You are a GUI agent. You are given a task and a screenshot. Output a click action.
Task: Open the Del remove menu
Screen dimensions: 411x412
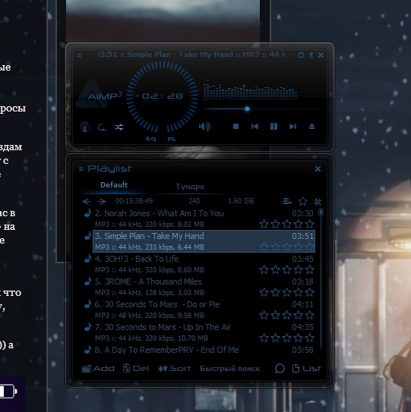pos(136,369)
